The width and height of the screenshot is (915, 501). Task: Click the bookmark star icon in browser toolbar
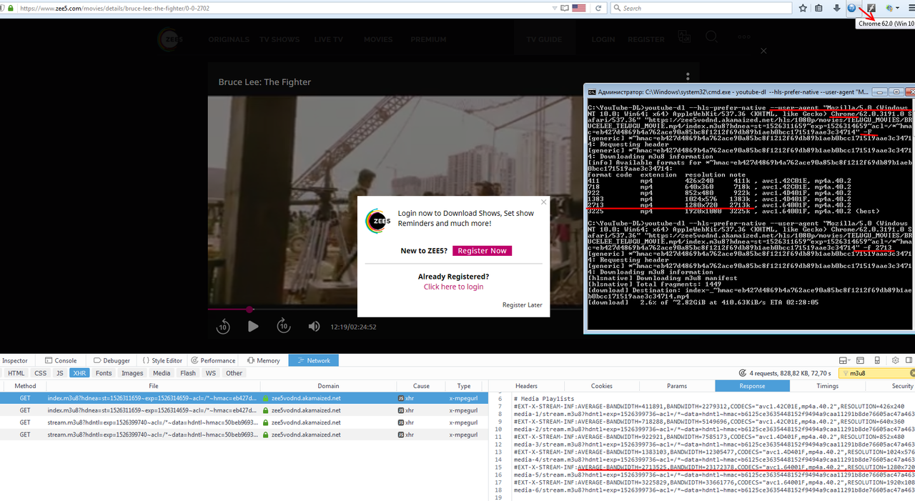(803, 8)
